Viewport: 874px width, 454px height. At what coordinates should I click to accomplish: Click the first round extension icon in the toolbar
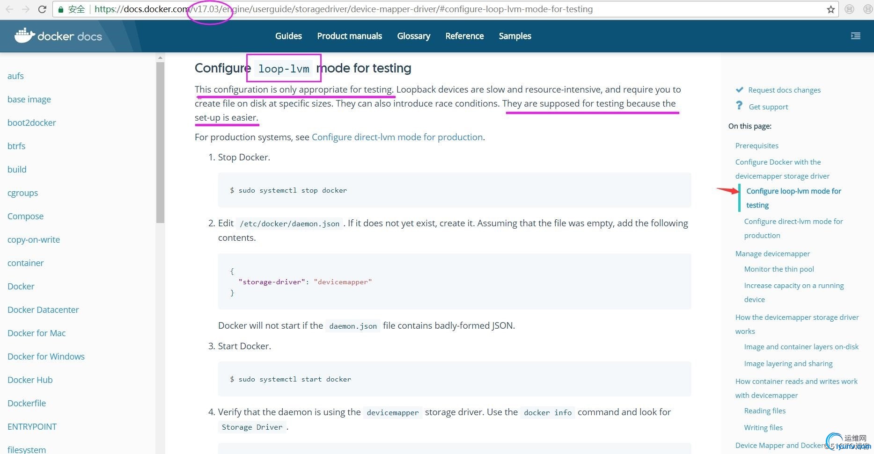pos(849,9)
